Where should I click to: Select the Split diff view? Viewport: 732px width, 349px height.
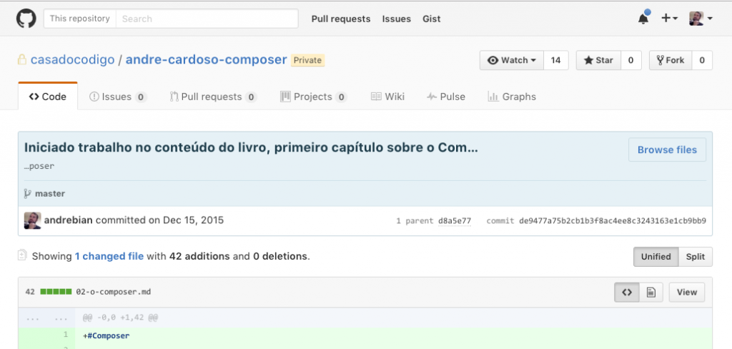[x=696, y=257]
